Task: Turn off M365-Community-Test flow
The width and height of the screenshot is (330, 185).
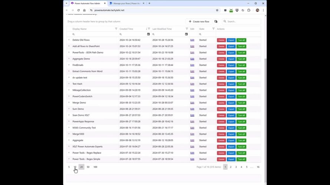Action: pyautogui.click(x=241, y=128)
